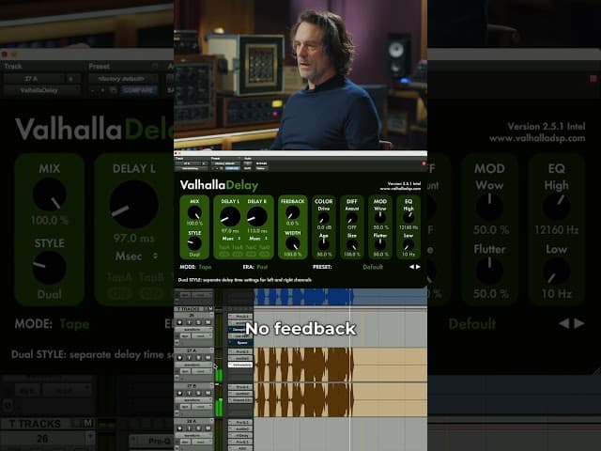
Task: Click the Default preset name in ValhallaDelay
Action: click(373, 267)
